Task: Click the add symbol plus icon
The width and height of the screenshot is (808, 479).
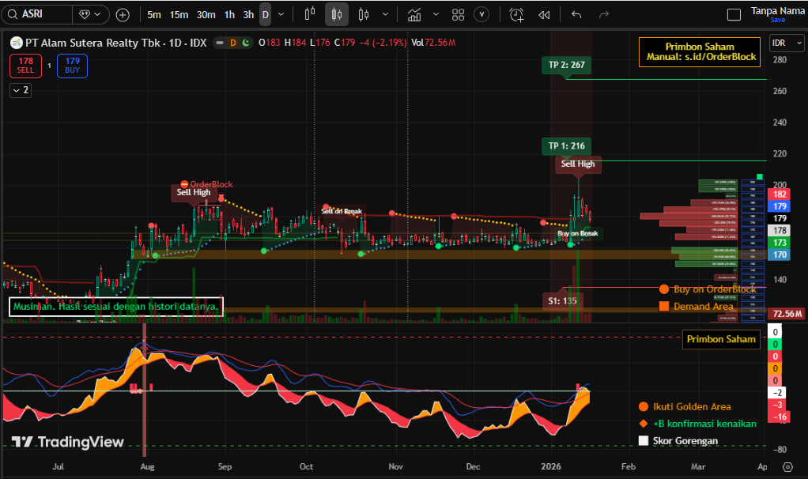Action: [123, 14]
